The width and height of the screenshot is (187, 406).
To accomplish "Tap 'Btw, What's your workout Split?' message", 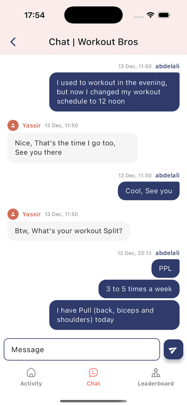I will (x=69, y=231).
